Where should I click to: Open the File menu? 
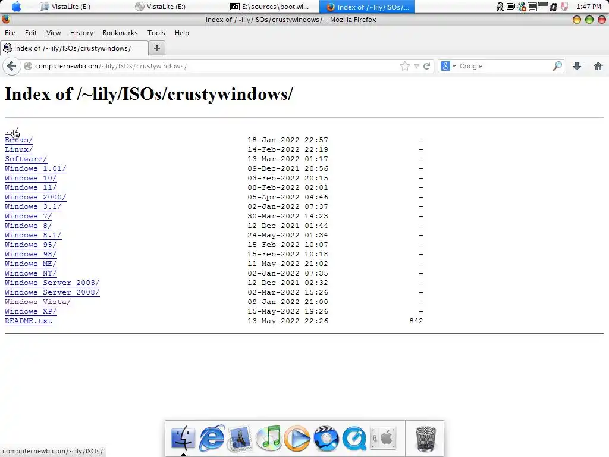pos(10,33)
